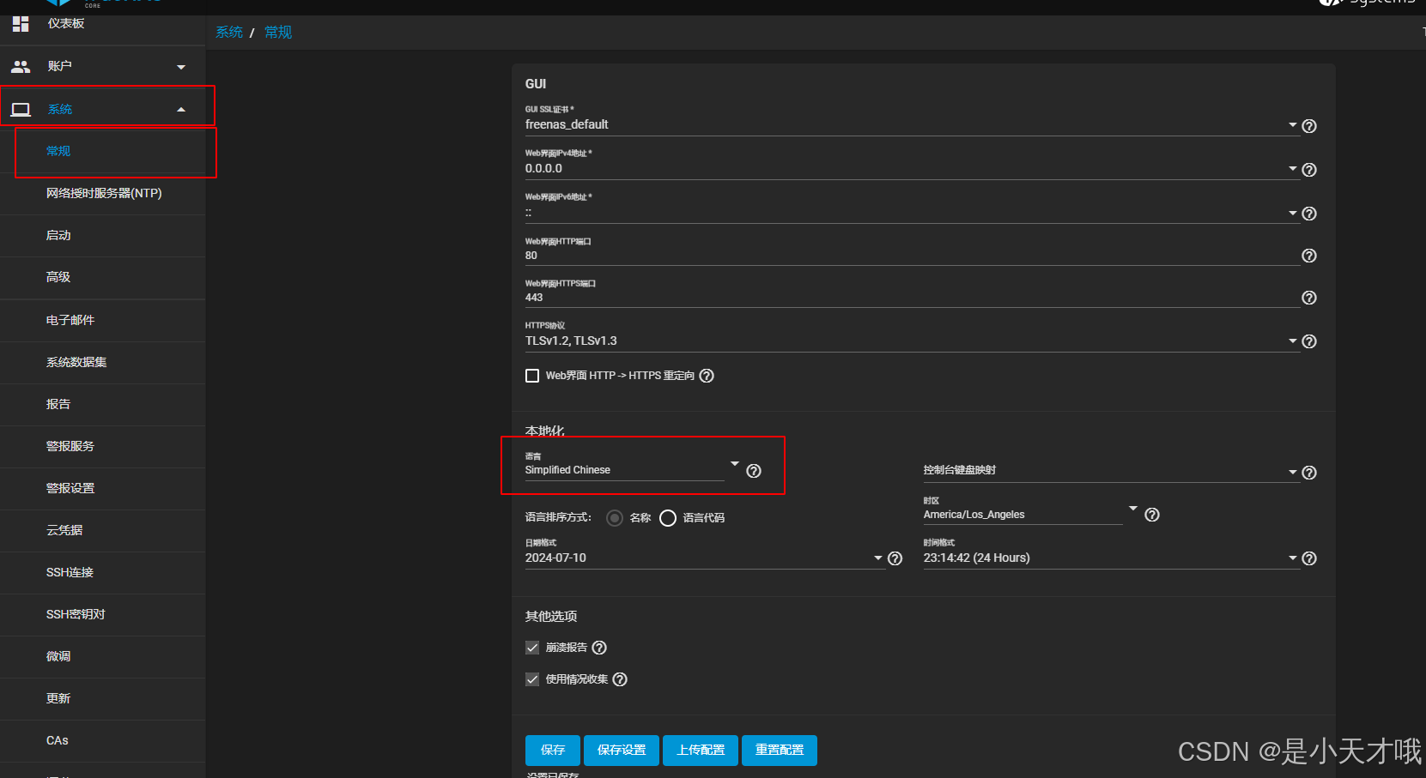Click the Save (保存) button
The height and width of the screenshot is (778, 1426).
pyautogui.click(x=553, y=751)
